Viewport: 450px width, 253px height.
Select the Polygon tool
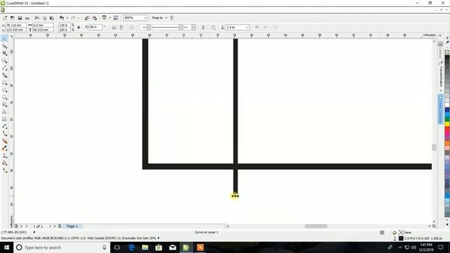4,97
